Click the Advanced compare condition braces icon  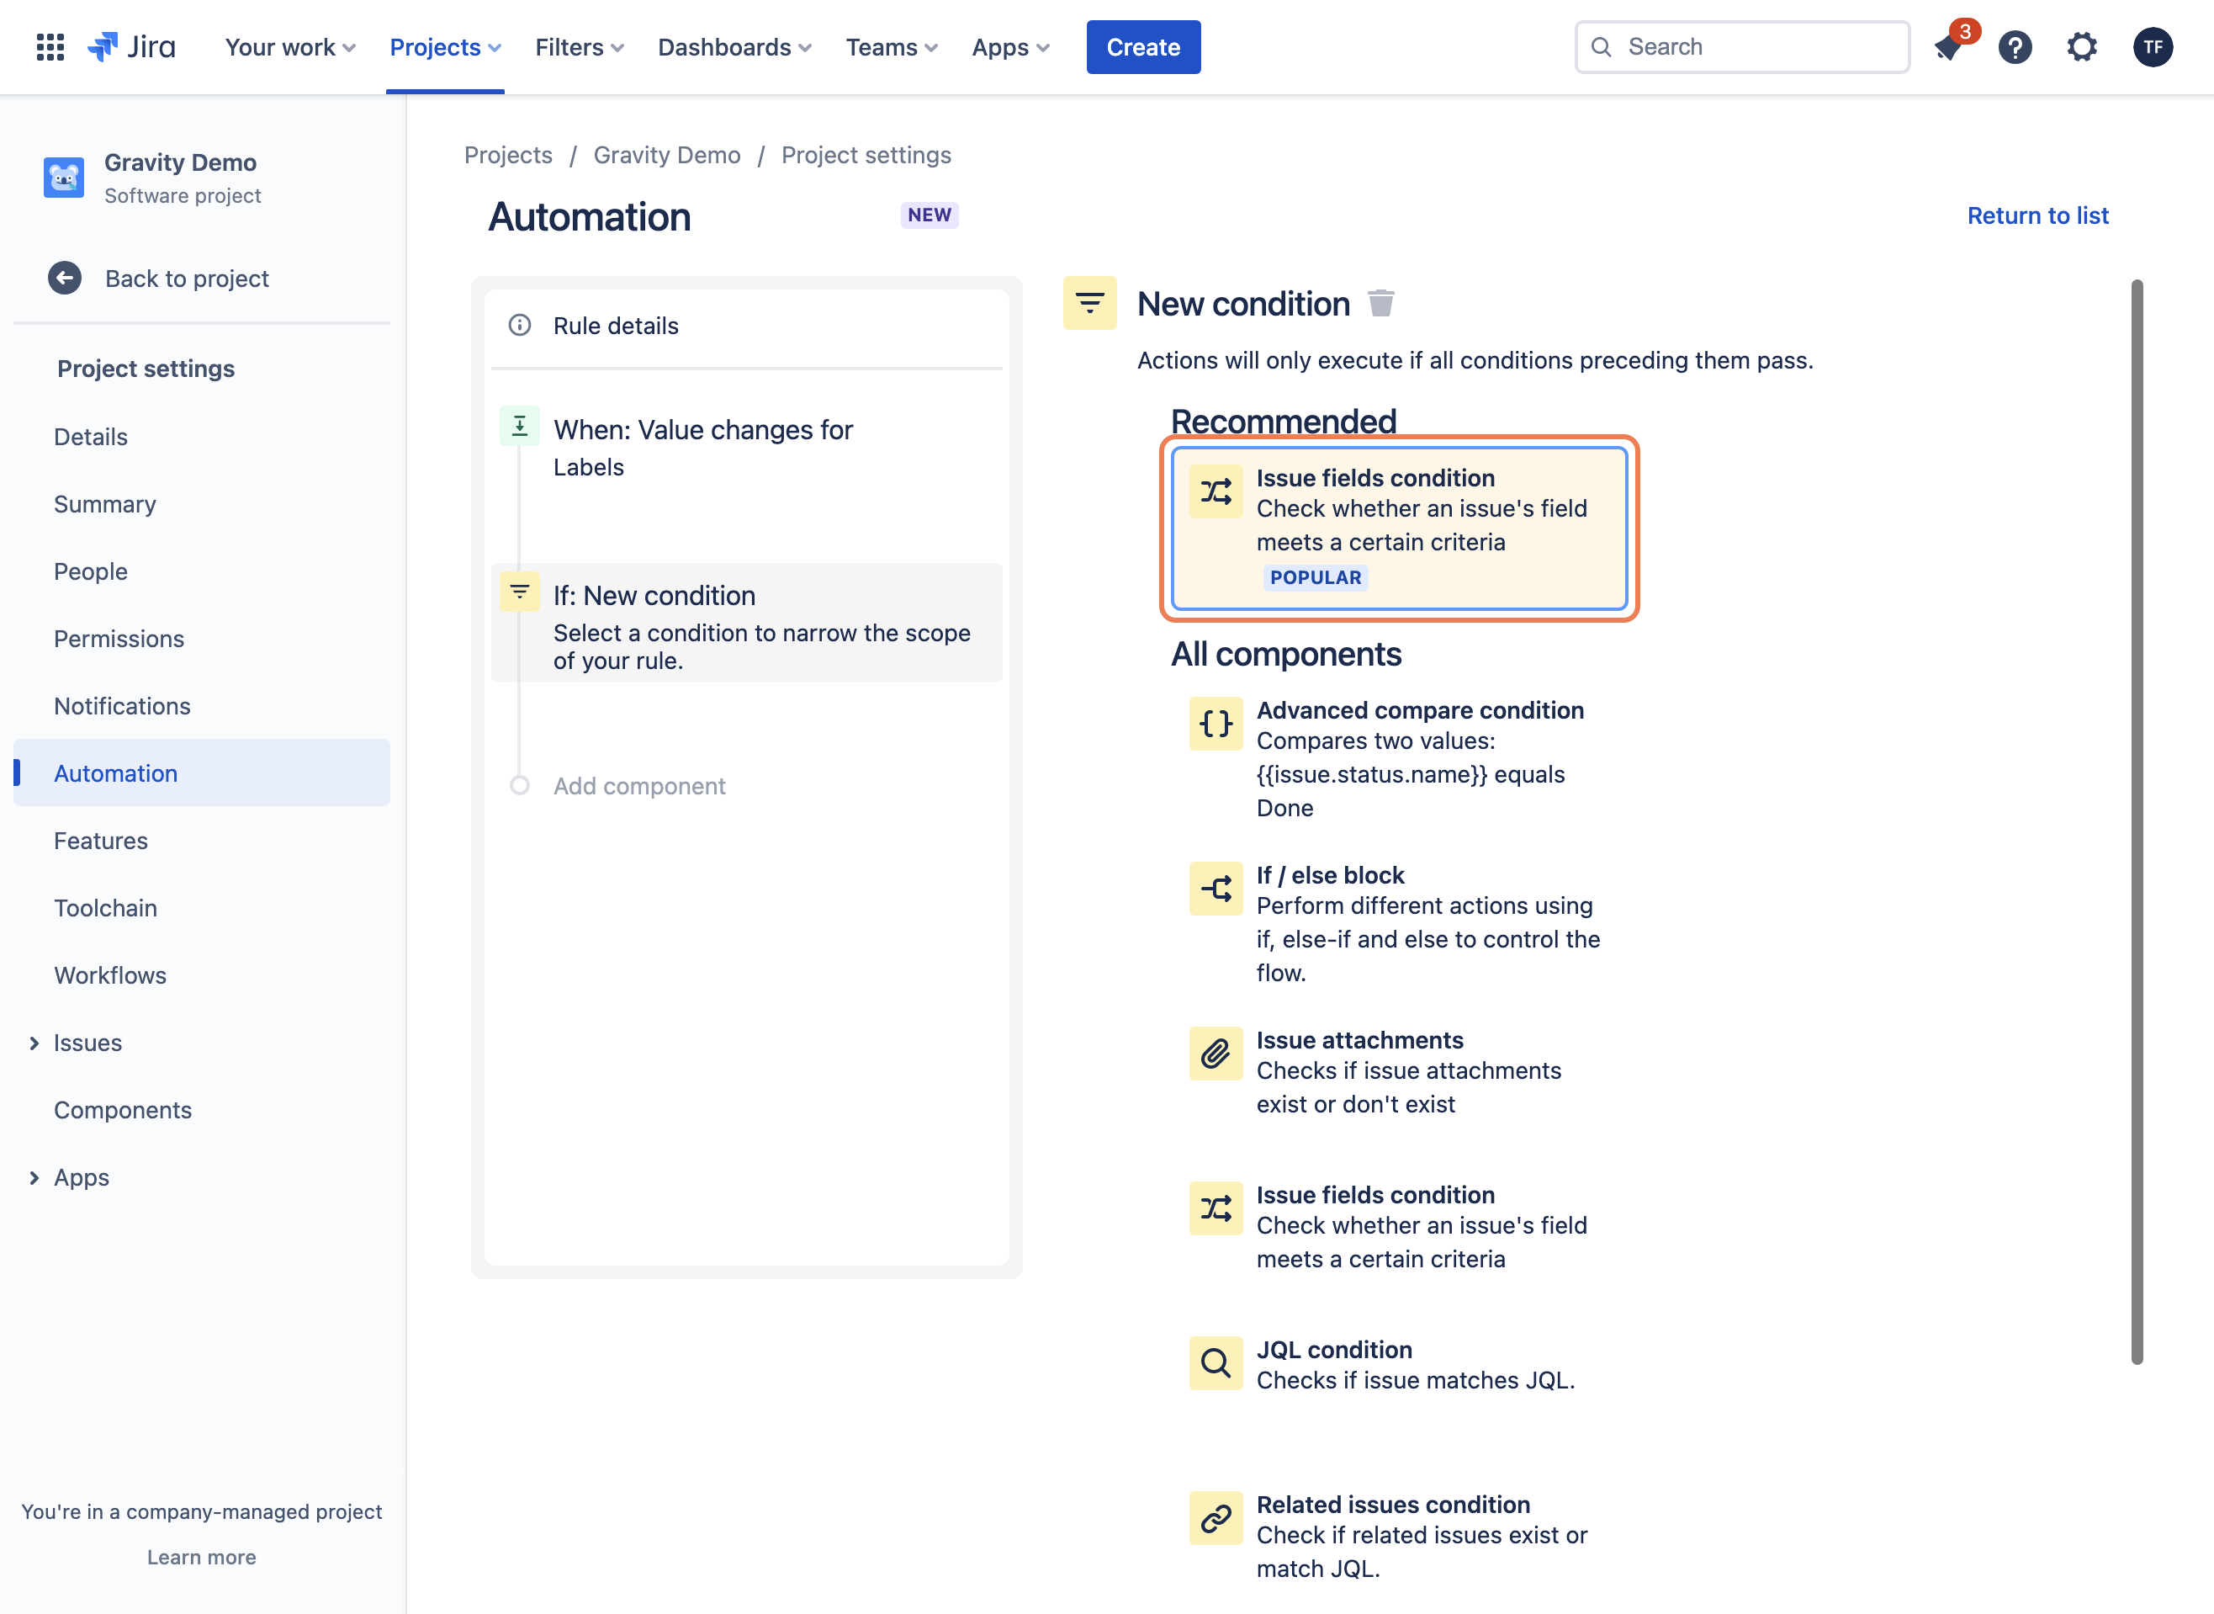[x=1216, y=724]
